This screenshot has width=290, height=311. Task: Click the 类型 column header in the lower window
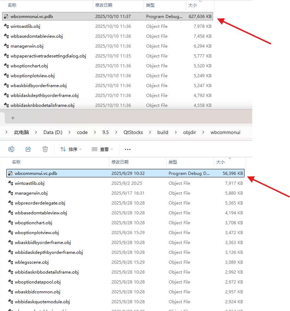pos(173,162)
